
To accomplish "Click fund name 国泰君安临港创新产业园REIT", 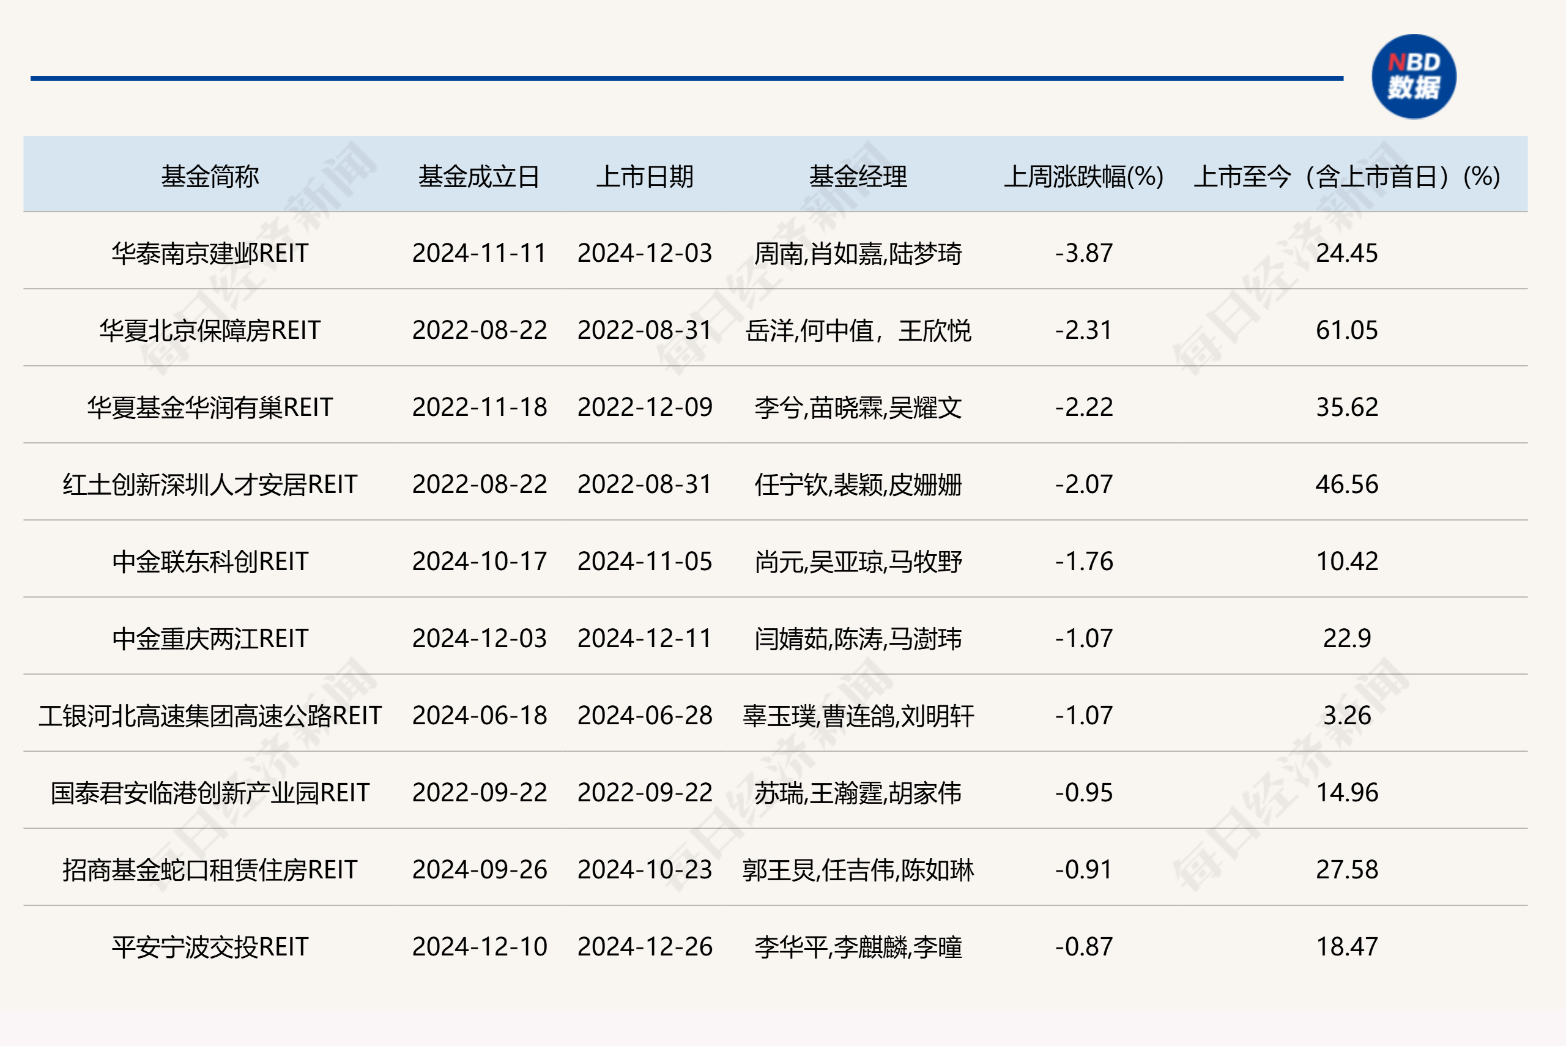I will pos(210,793).
